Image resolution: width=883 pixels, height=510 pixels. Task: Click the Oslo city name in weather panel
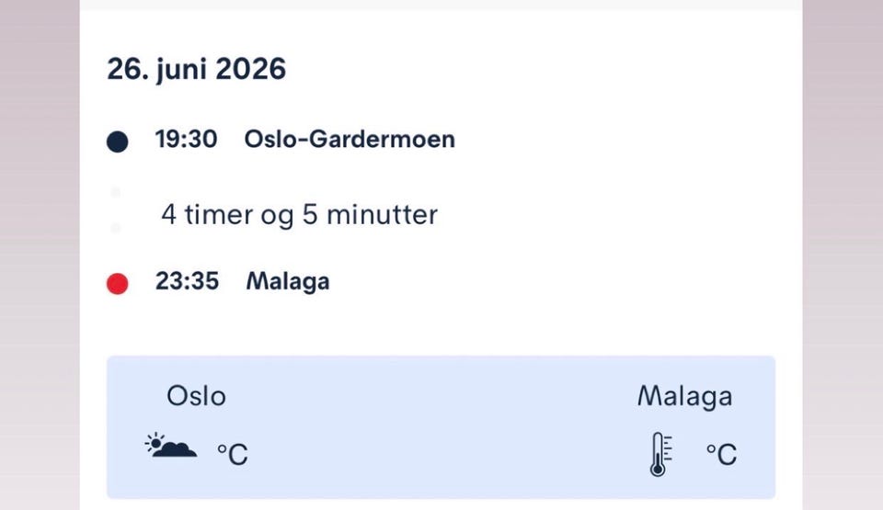point(196,396)
